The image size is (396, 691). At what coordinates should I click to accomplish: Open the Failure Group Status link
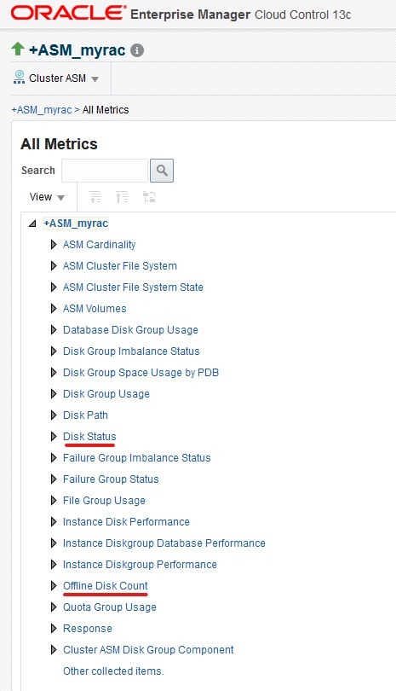point(111,479)
